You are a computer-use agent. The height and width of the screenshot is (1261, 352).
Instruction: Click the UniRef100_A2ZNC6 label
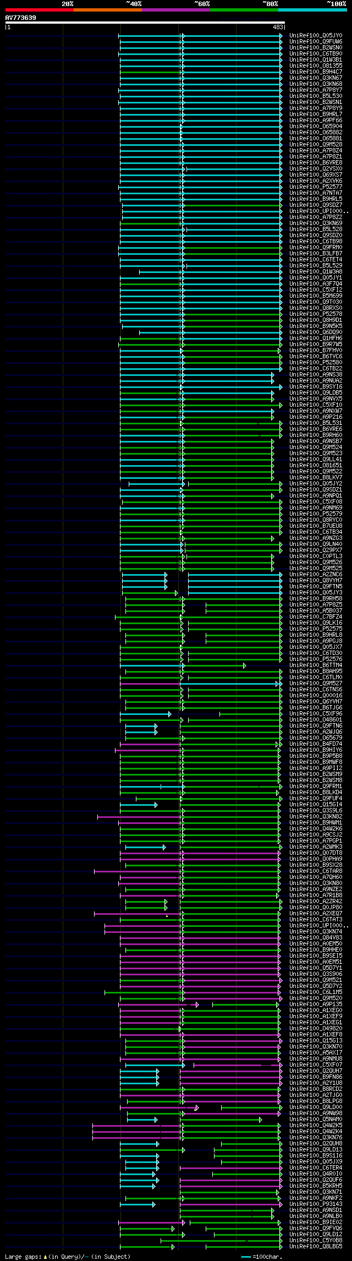(x=316, y=575)
